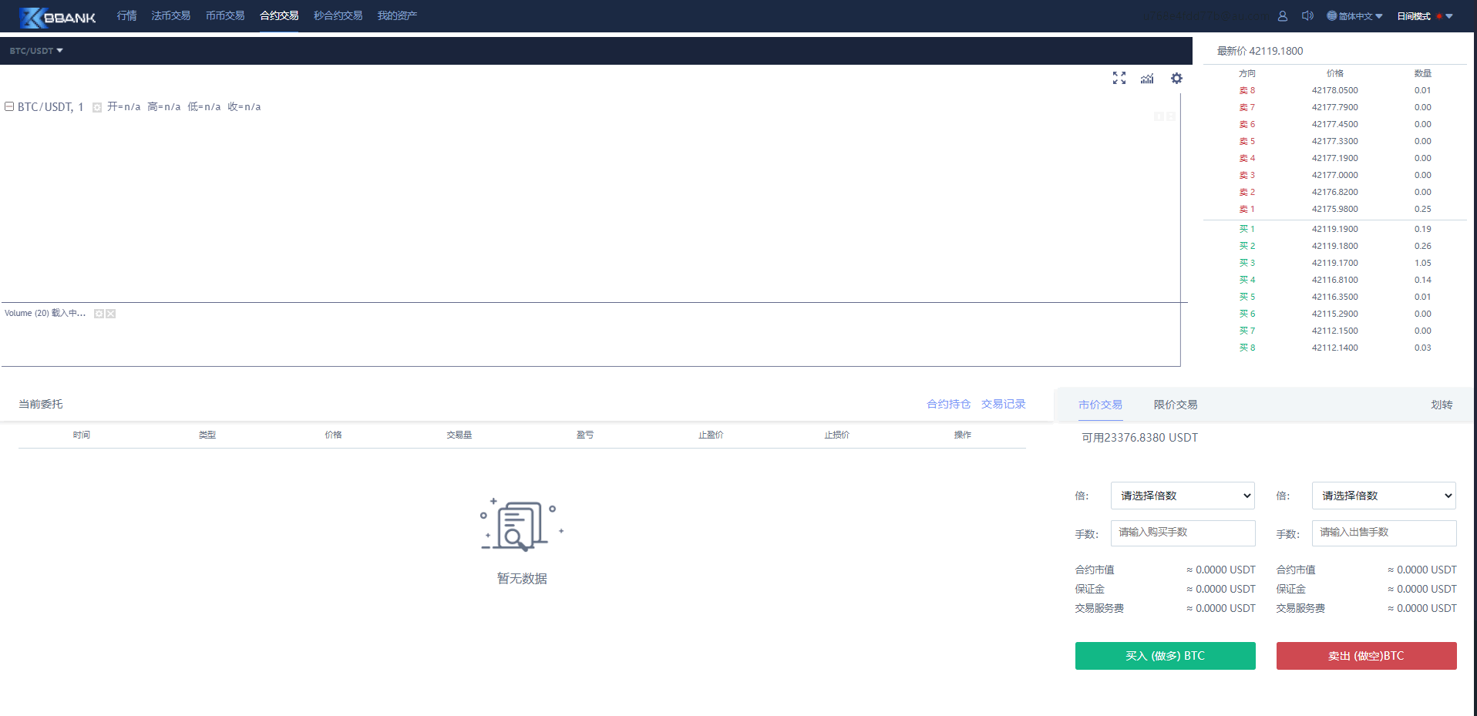The image size is (1477, 716).
Task: Open the chart indicators icon
Action: click(x=1147, y=79)
